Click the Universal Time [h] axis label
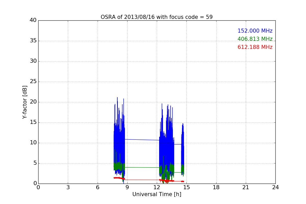This screenshot has width=306, height=204. click(x=157, y=194)
